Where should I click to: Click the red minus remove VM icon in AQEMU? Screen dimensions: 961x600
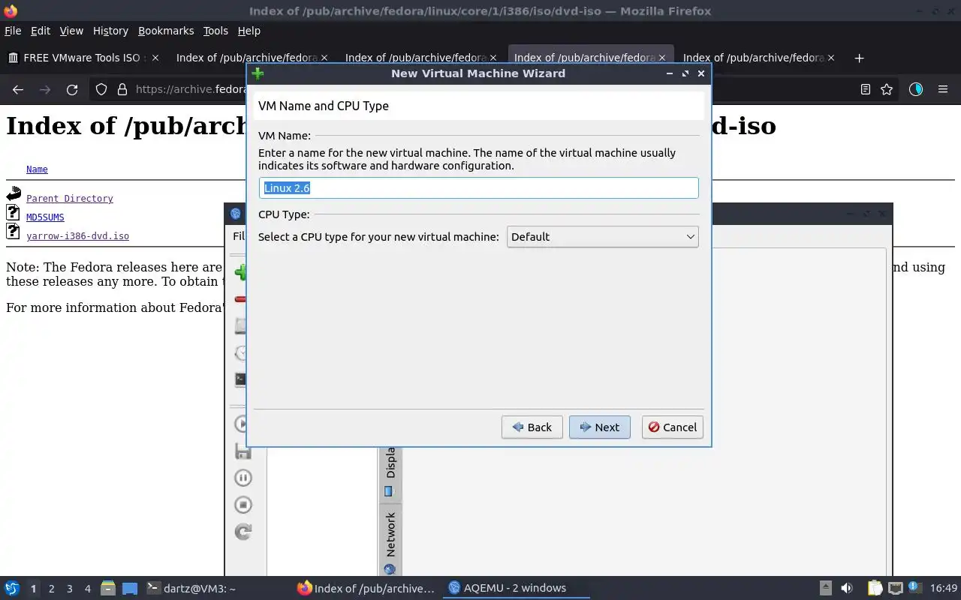point(240,299)
